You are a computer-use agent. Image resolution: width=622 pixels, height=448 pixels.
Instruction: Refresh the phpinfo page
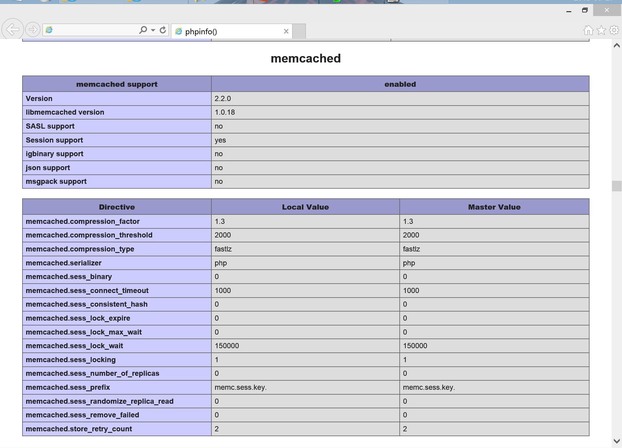(163, 30)
